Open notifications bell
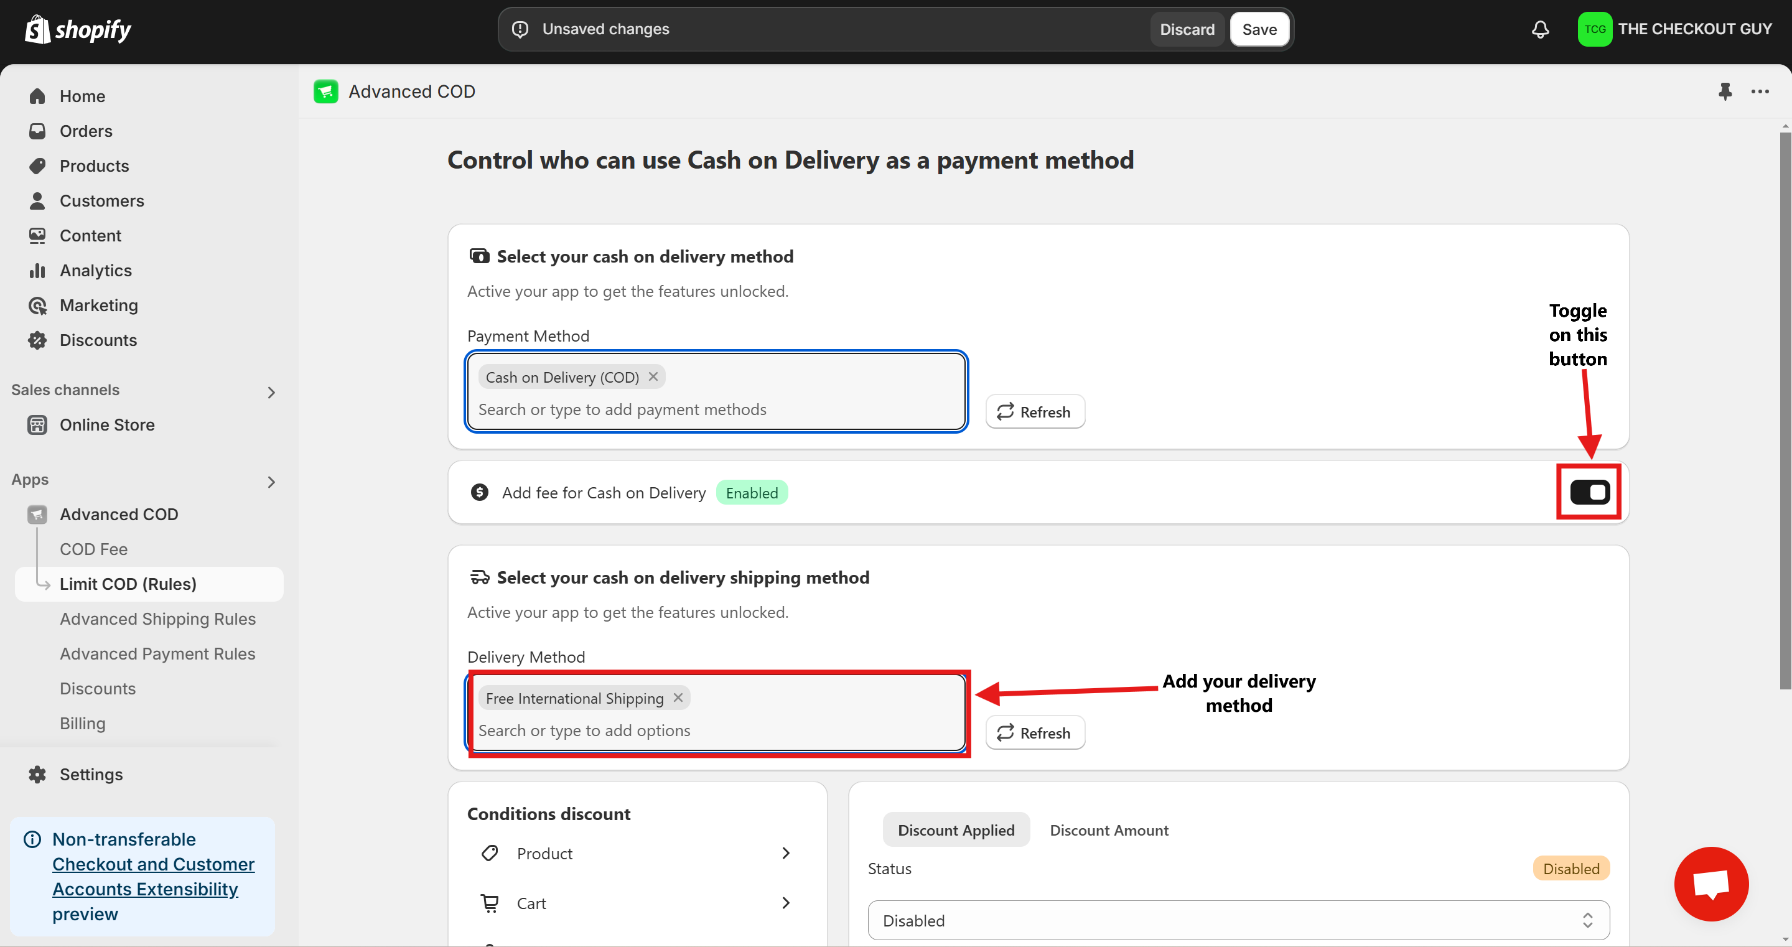 coord(1540,29)
